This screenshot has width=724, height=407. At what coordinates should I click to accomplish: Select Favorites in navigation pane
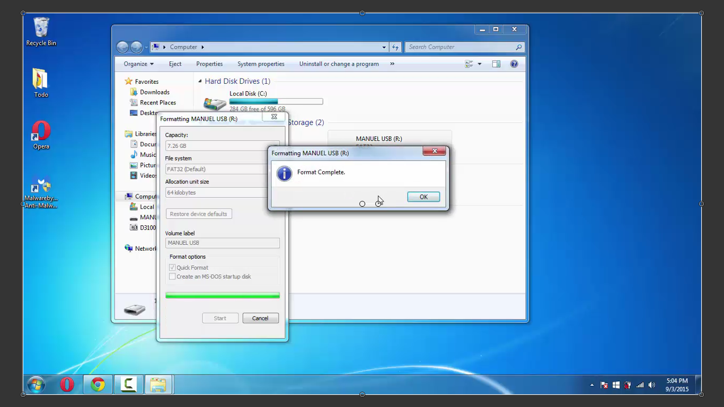point(147,82)
